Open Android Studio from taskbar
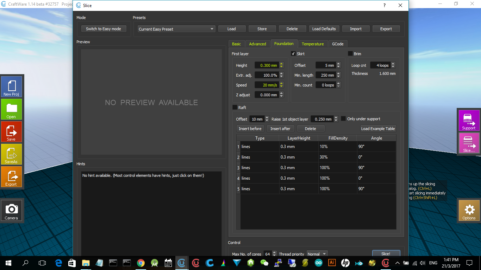The image size is (481, 270). [x=154, y=263]
